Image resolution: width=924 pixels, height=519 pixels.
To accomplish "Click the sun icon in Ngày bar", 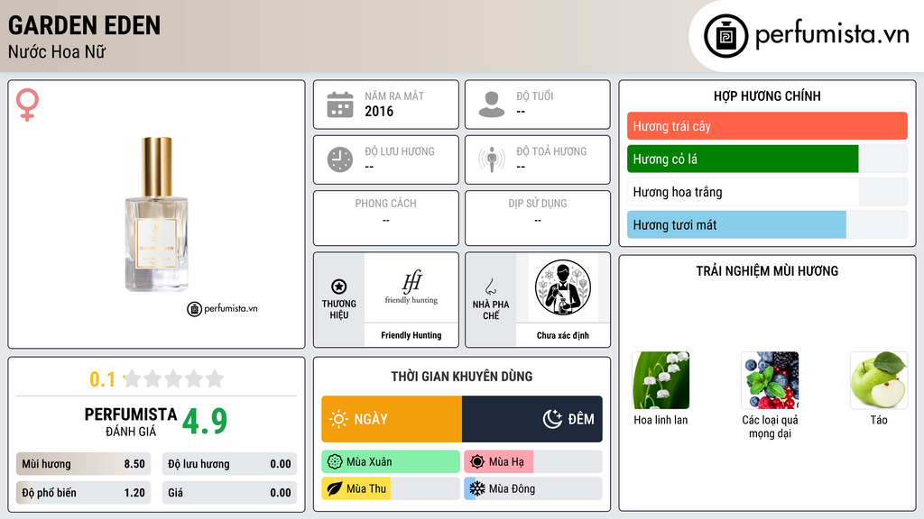I will 338,419.
